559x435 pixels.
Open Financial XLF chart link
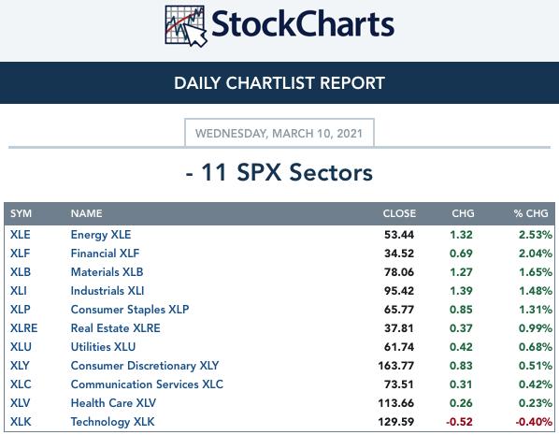pos(105,254)
